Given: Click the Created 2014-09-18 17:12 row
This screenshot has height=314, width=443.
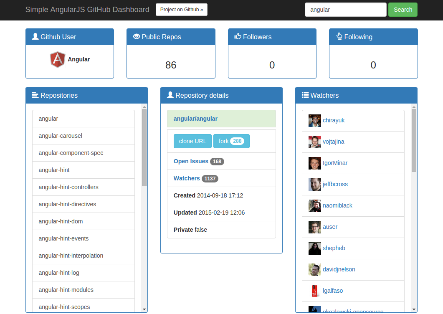Looking at the screenshot, I should 221,195.
